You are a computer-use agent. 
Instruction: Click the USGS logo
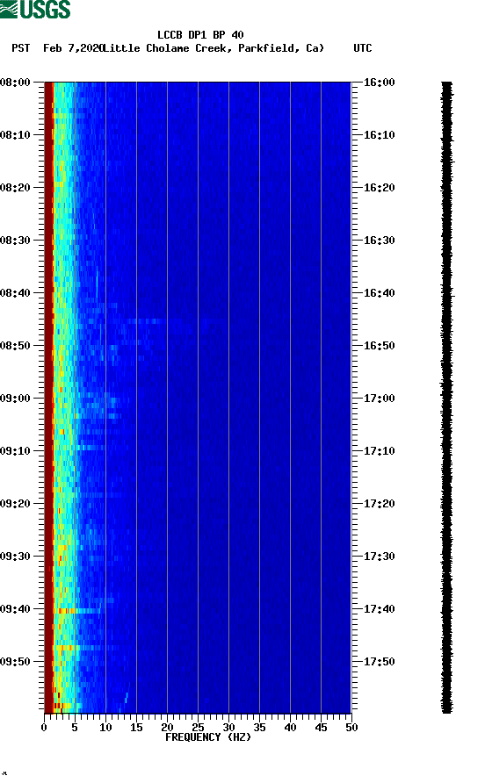(x=35, y=9)
